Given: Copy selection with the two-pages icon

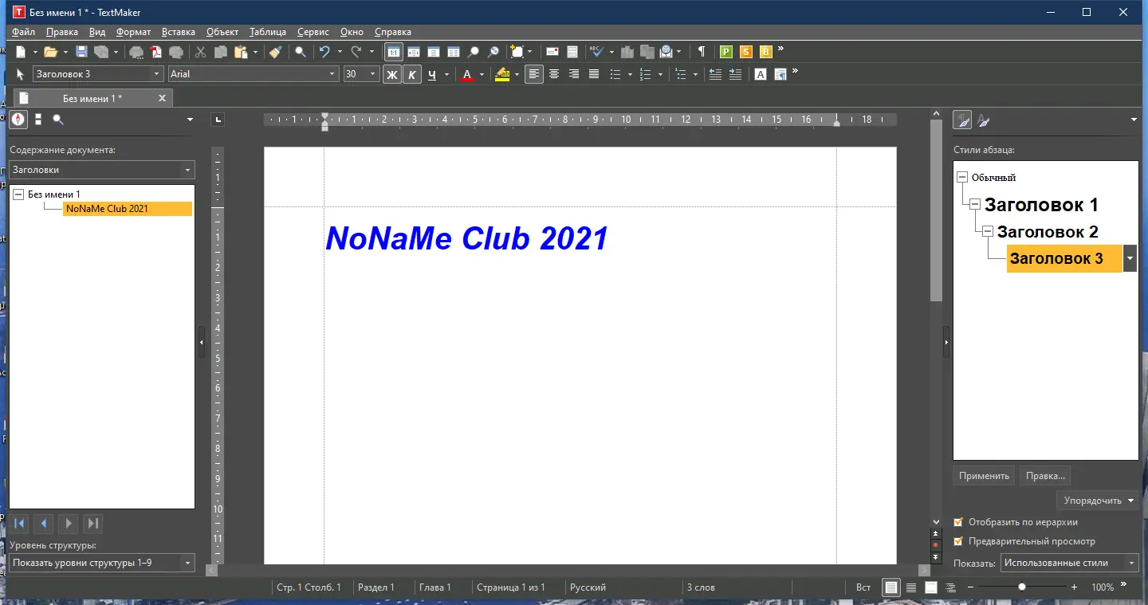Looking at the screenshot, I should click(220, 52).
